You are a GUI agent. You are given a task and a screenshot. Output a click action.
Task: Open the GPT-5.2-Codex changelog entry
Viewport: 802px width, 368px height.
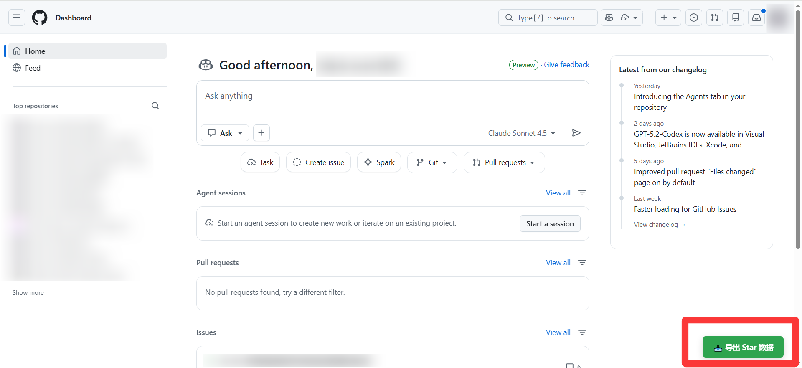coord(699,140)
